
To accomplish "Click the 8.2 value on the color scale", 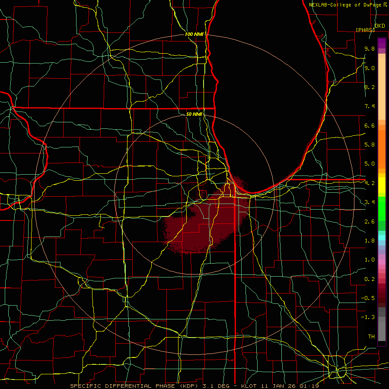I will pos(370,87).
